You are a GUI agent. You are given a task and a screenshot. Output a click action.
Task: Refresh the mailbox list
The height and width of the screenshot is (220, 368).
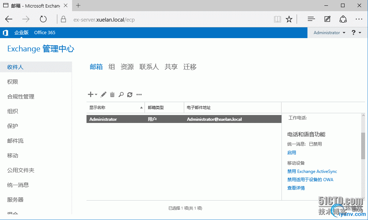pos(130,95)
